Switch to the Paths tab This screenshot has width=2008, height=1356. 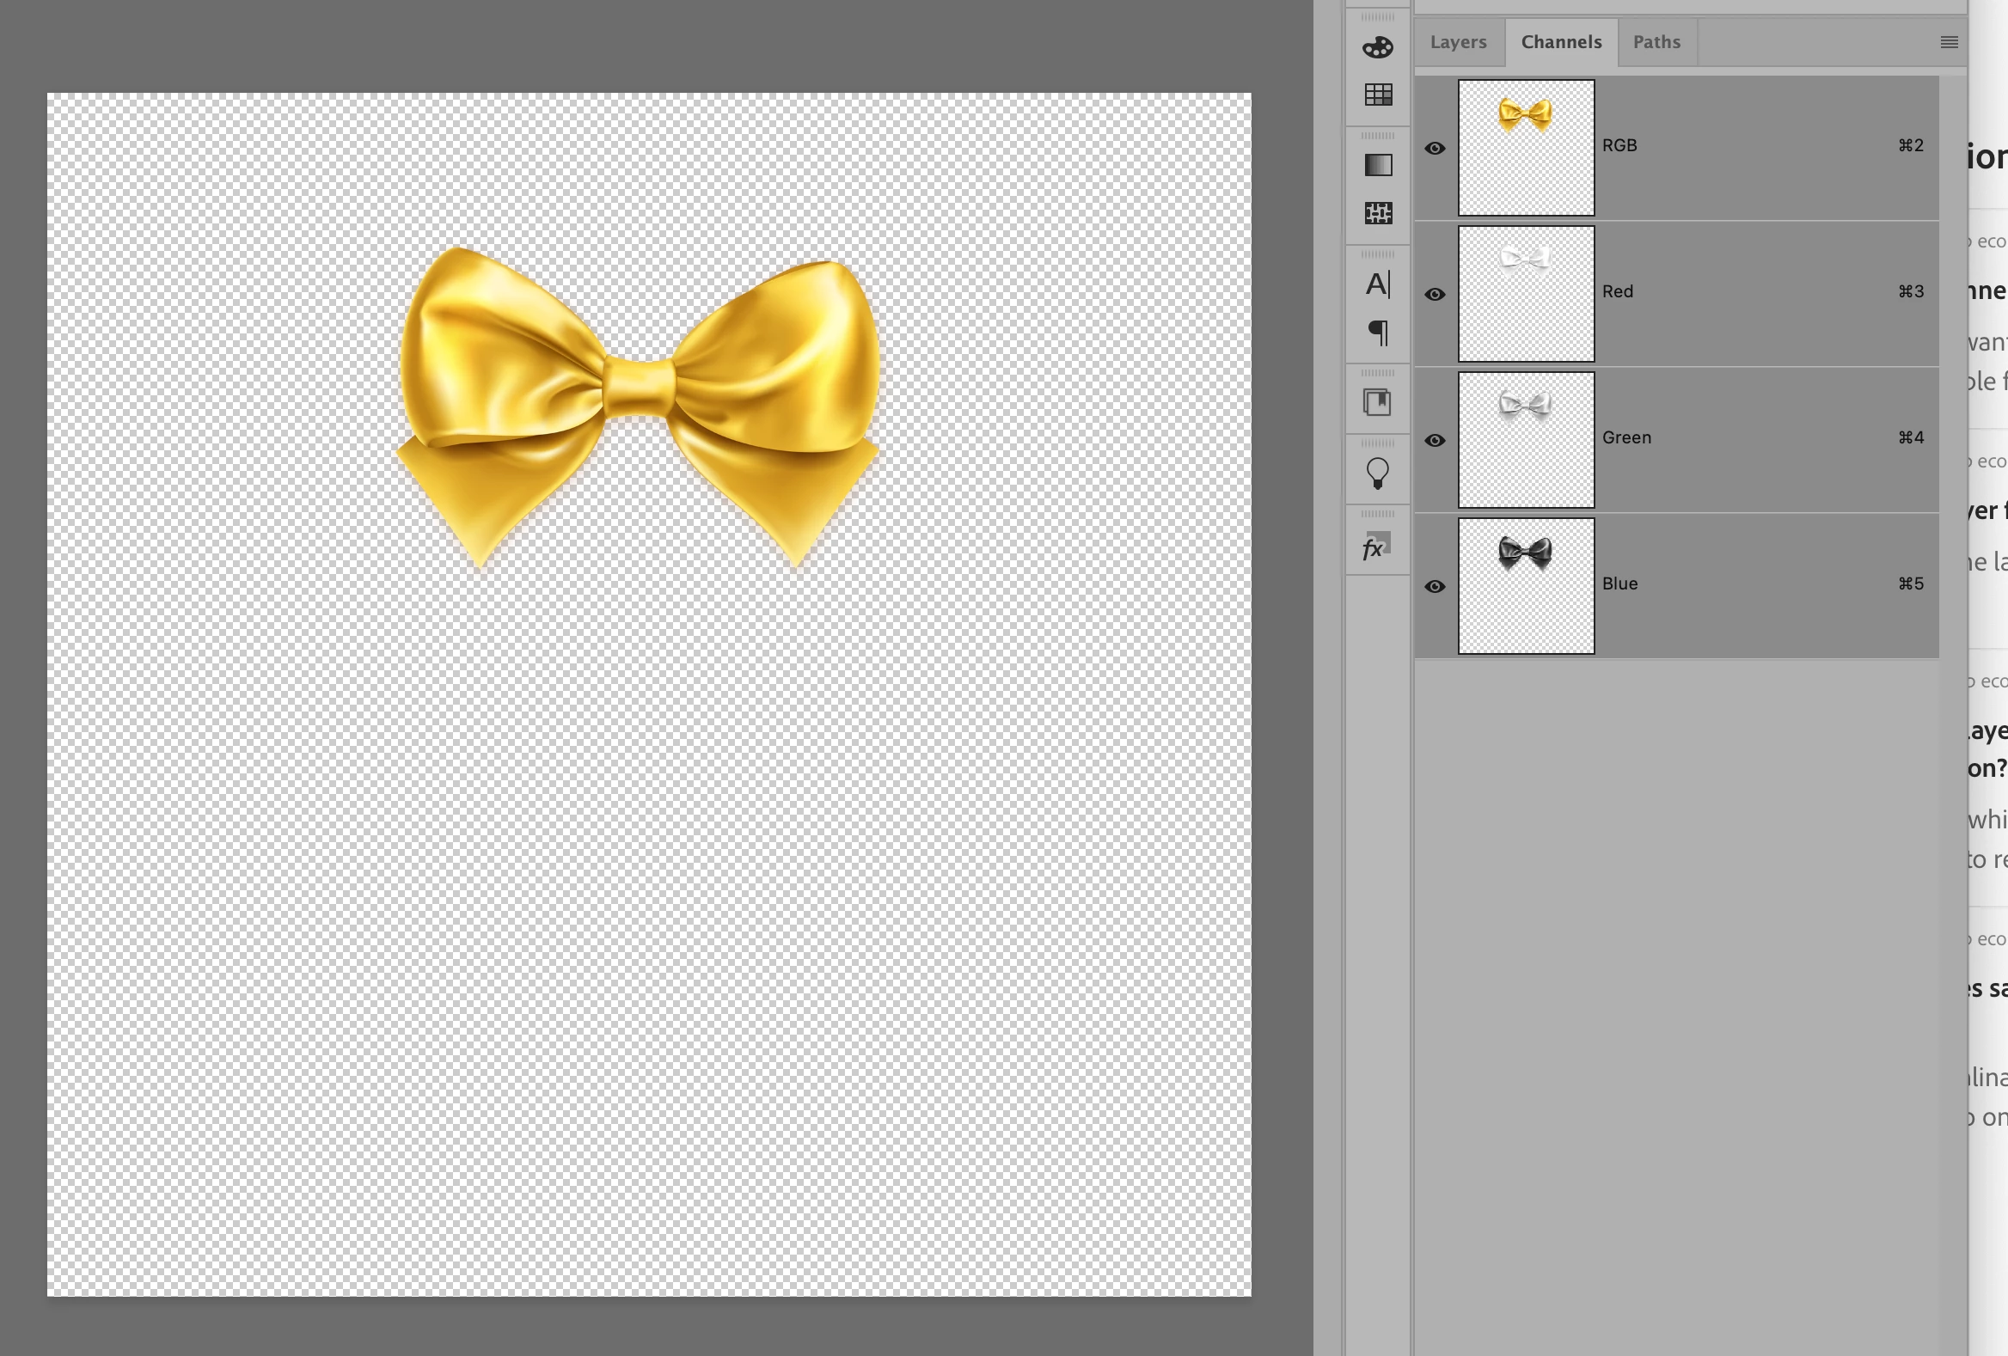coord(1656,42)
